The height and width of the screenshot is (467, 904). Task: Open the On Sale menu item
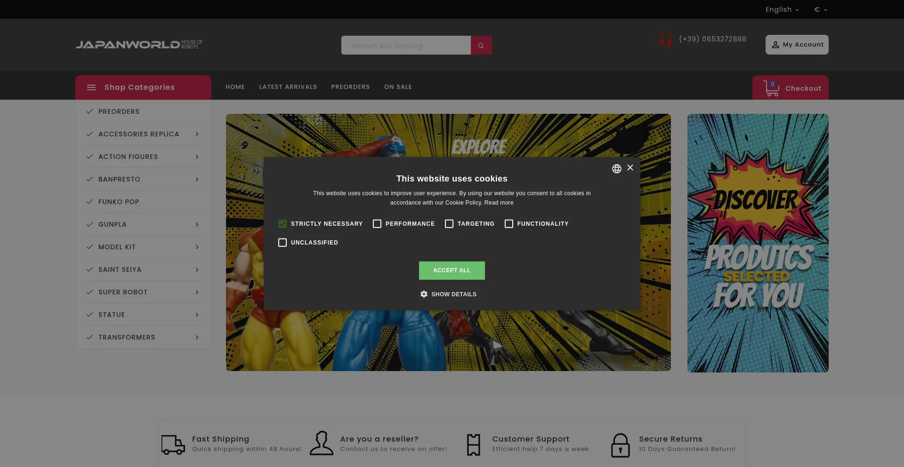tap(398, 87)
